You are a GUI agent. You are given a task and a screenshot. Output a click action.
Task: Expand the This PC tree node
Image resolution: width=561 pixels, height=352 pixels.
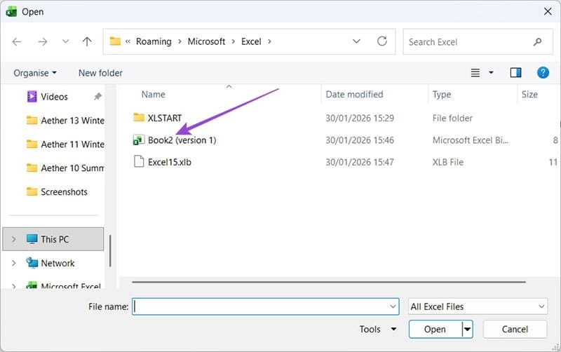[15, 239]
